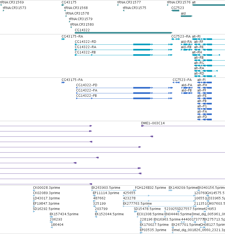Click the EK263903.5prime EST label

tap(106, 188)
